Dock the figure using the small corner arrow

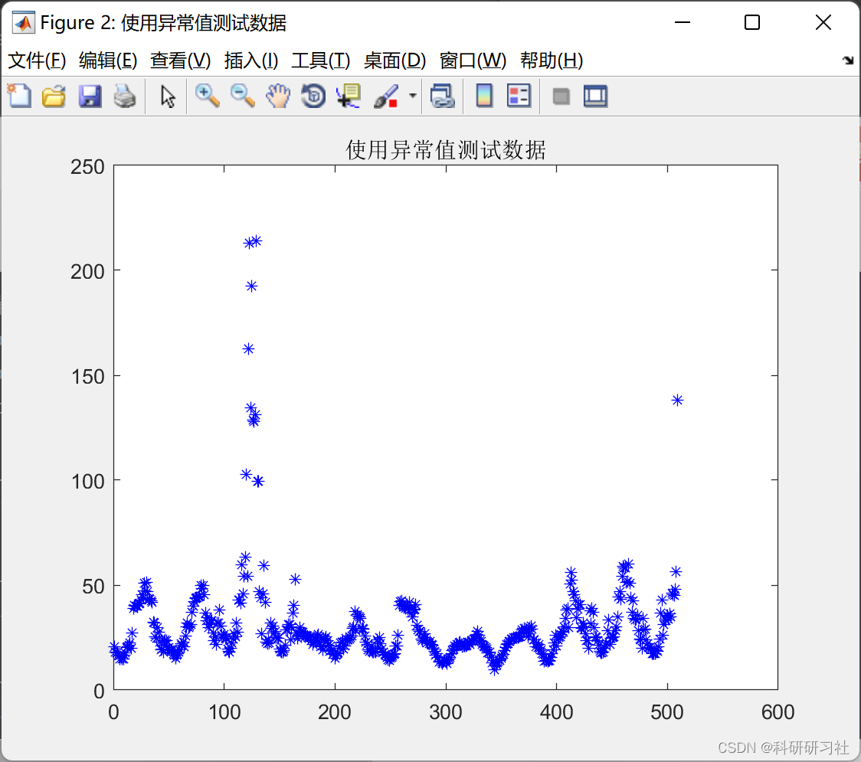(x=848, y=61)
